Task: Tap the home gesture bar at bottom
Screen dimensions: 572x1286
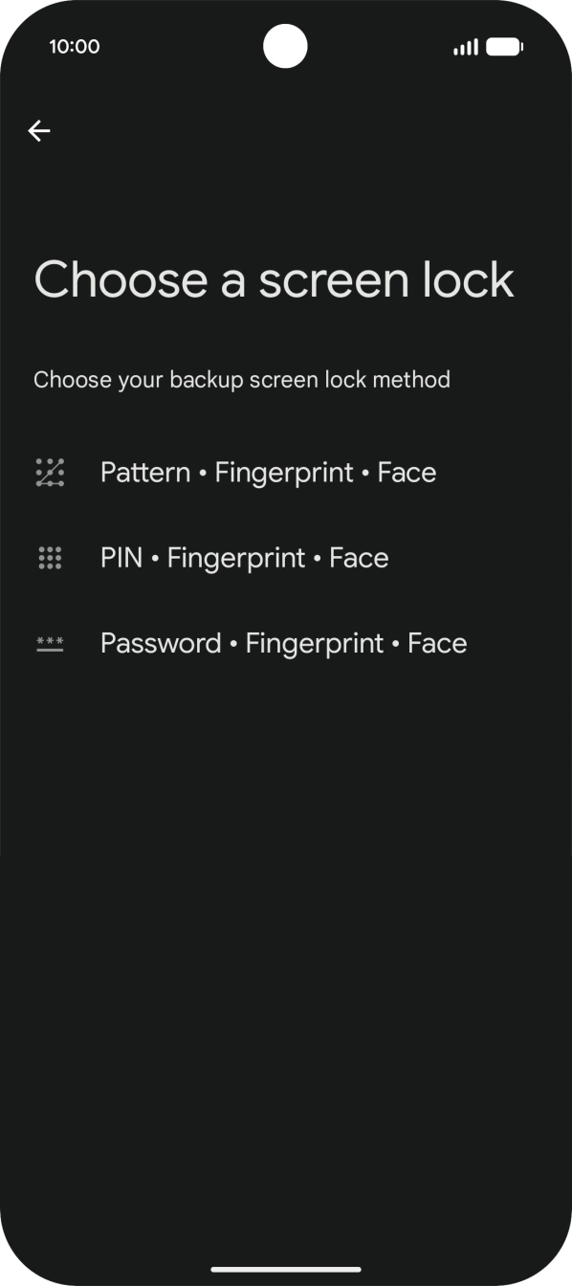Action: [286, 1270]
